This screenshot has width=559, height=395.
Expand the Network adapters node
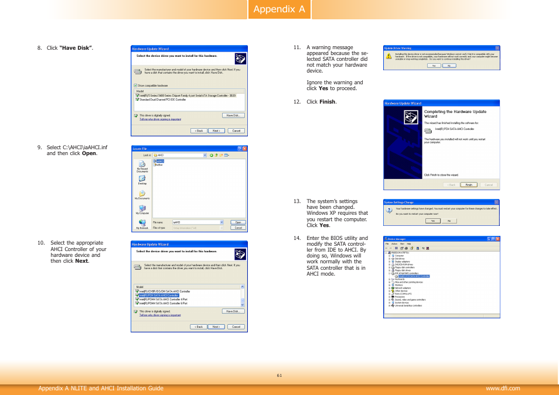coord(389,288)
